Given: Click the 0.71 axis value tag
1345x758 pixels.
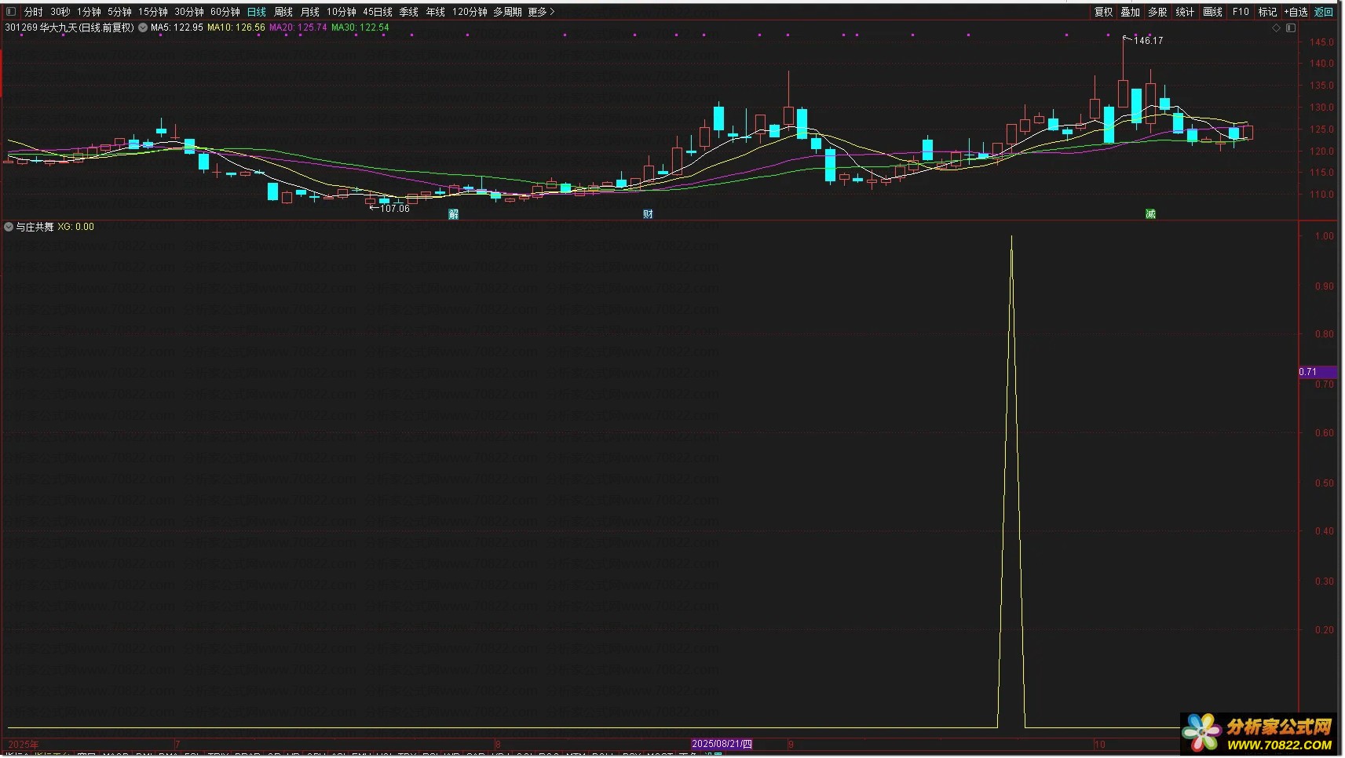Looking at the screenshot, I should click(1318, 372).
